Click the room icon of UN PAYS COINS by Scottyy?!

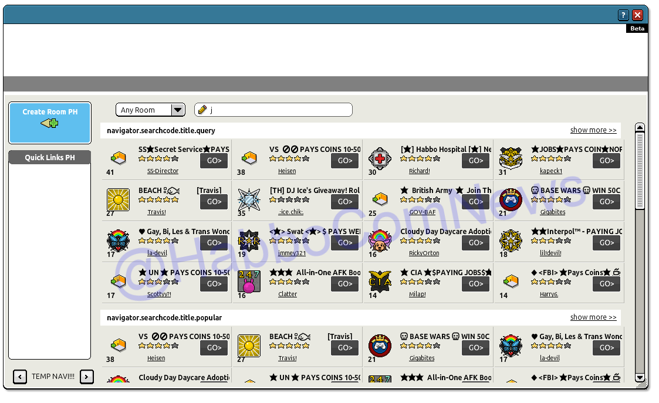tap(119, 281)
